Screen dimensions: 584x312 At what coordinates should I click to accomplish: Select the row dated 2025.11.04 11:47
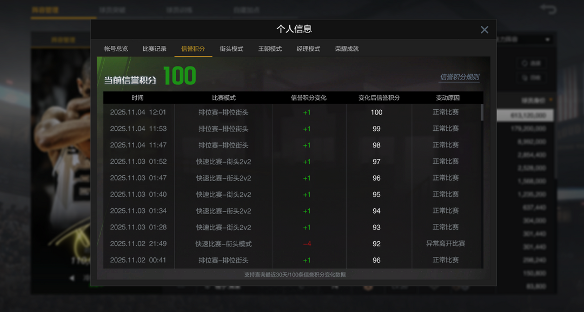click(293, 145)
